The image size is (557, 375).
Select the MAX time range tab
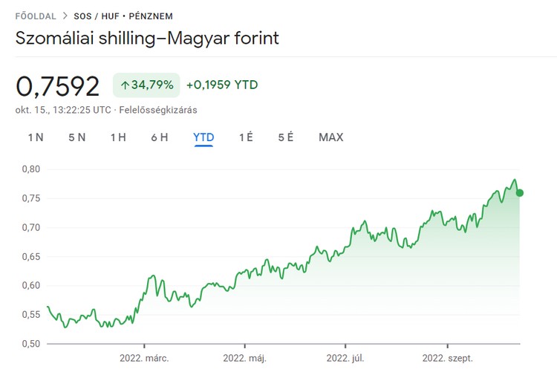pos(331,137)
